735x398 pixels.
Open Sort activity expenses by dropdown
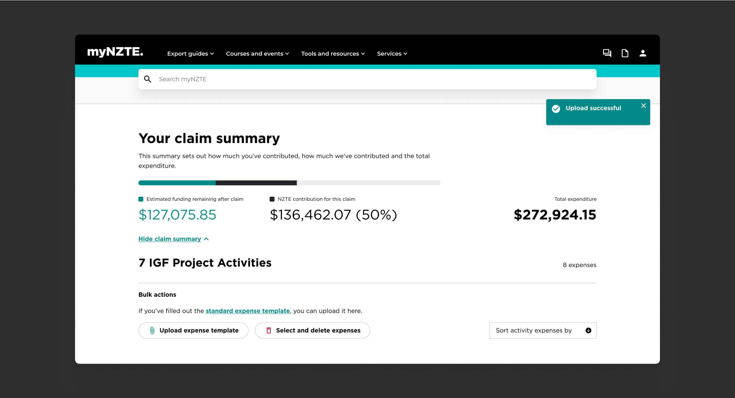543,330
